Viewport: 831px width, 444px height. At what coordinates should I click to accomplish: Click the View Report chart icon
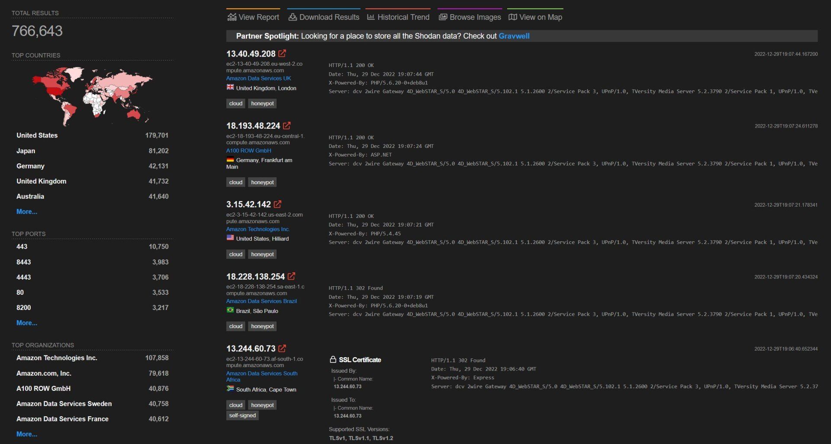coord(232,17)
